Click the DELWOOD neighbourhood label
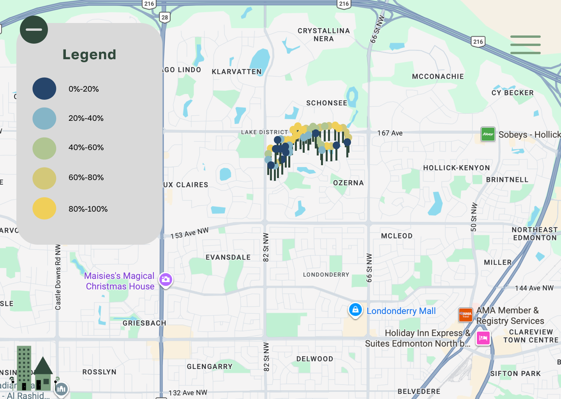The height and width of the screenshot is (399, 561). [315, 359]
